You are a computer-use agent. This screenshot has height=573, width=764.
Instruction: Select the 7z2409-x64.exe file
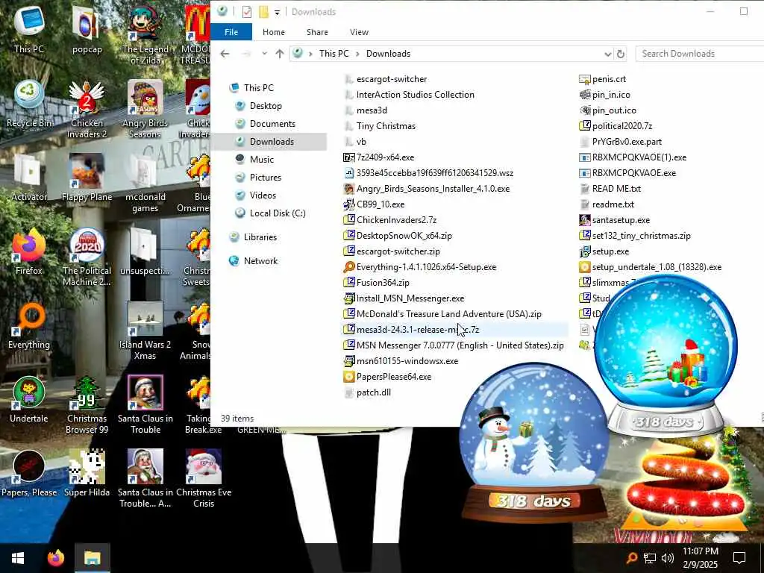[x=385, y=157]
